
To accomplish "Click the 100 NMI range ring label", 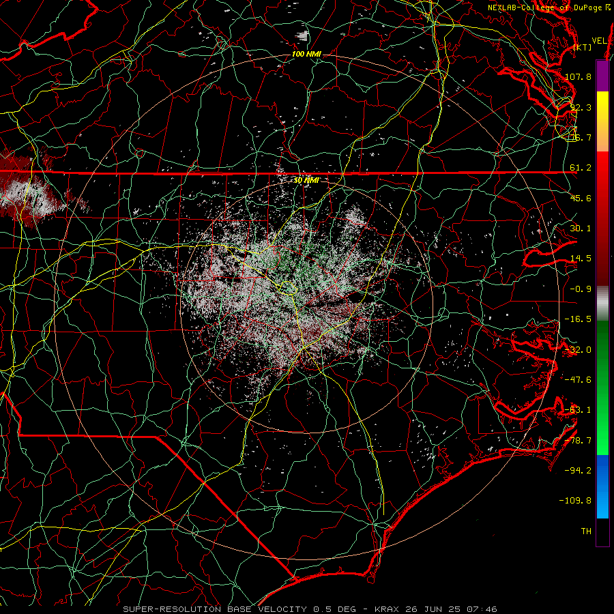I will pyautogui.click(x=306, y=54).
